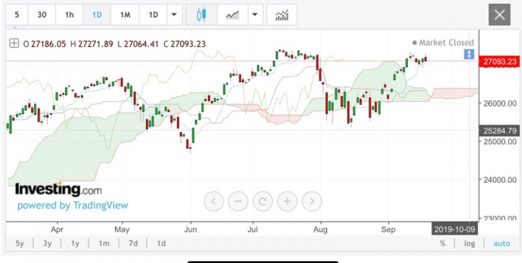This screenshot has height=263, width=522.
Task: Set range to 1y
Action: pyautogui.click(x=75, y=243)
